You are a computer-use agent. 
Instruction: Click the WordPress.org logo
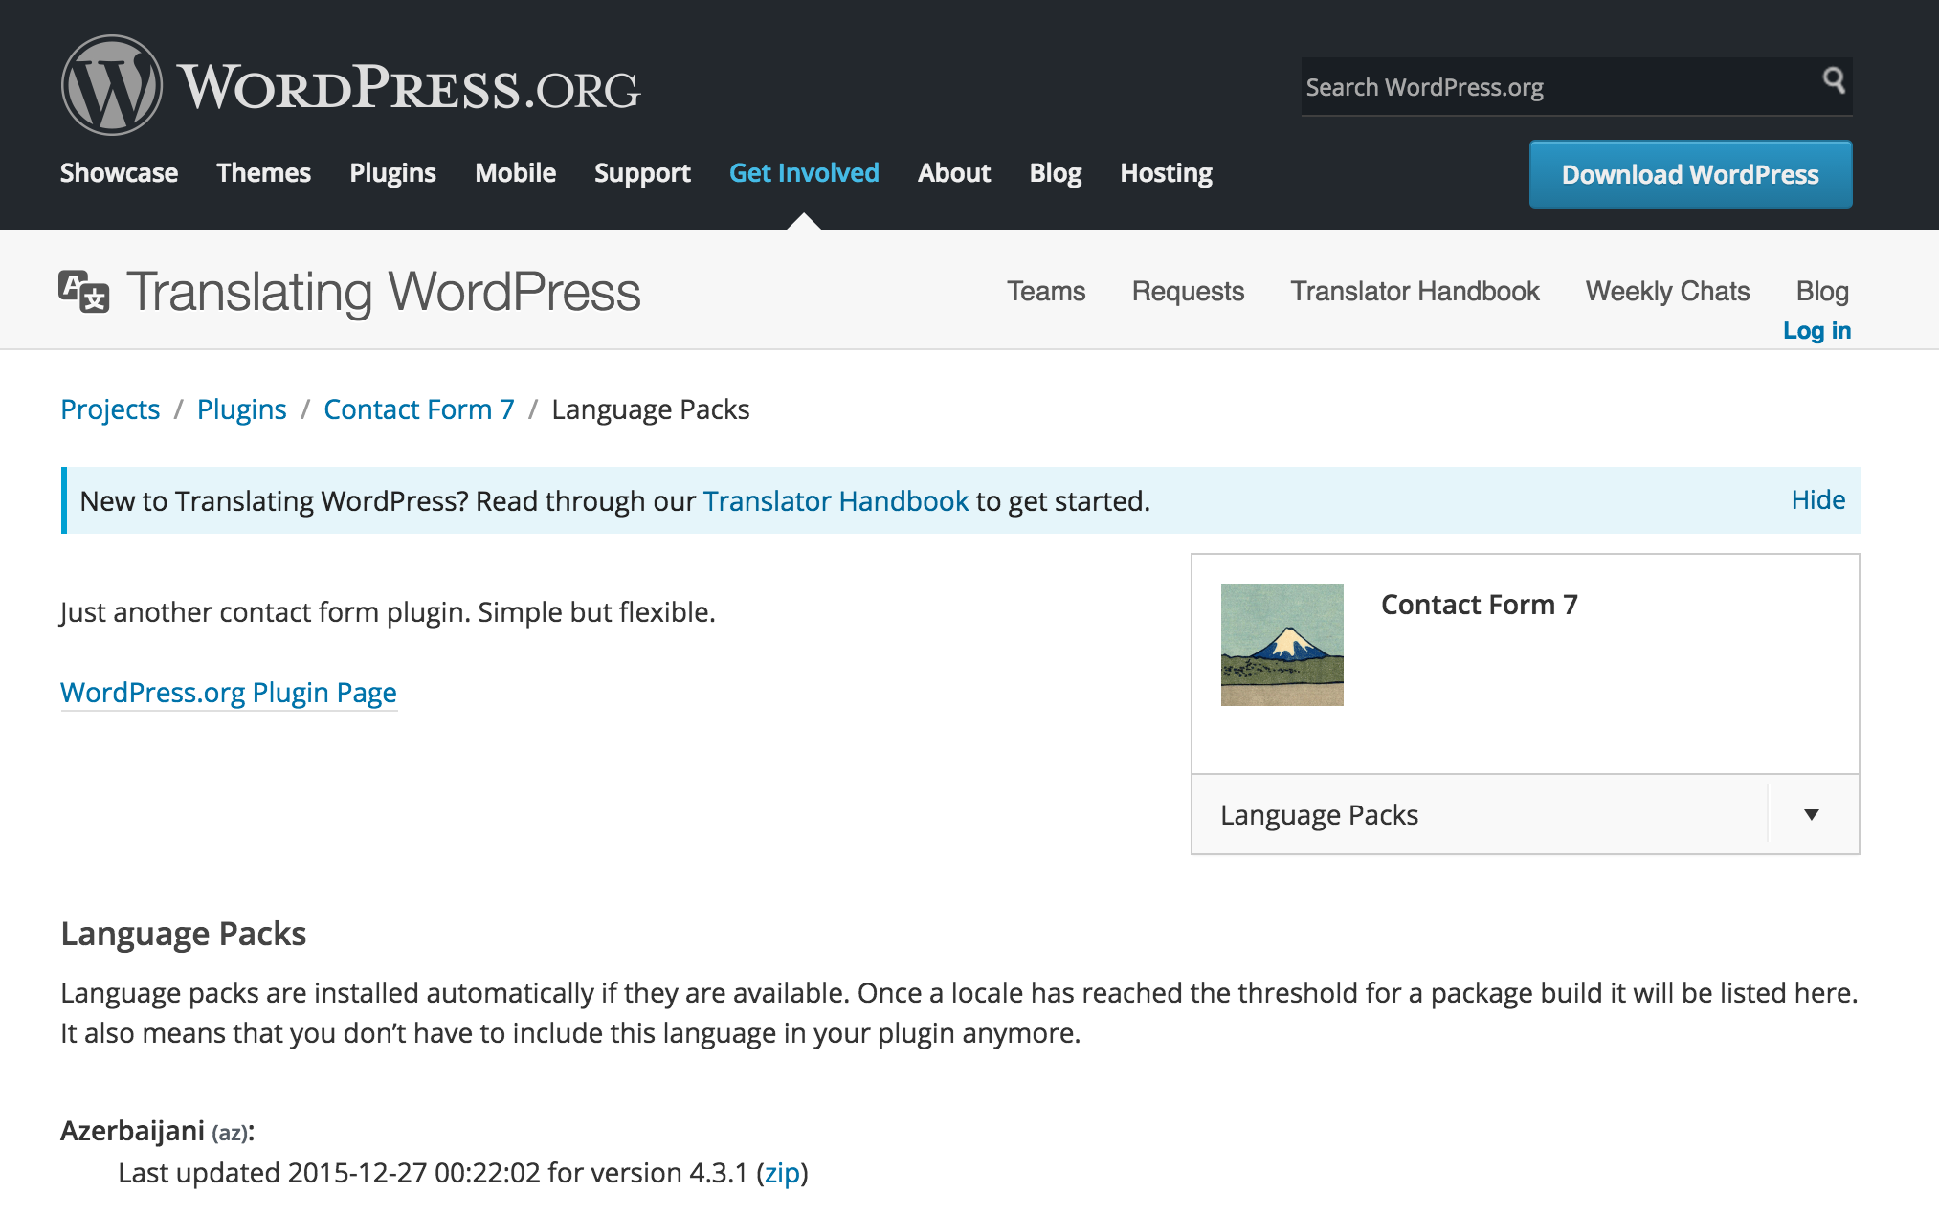(x=350, y=85)
